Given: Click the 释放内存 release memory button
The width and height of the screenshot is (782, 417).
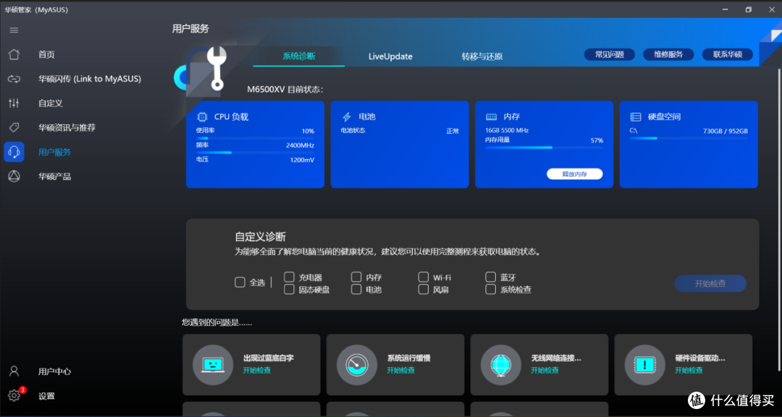Looking at the screenshot, I should [574, 174].
